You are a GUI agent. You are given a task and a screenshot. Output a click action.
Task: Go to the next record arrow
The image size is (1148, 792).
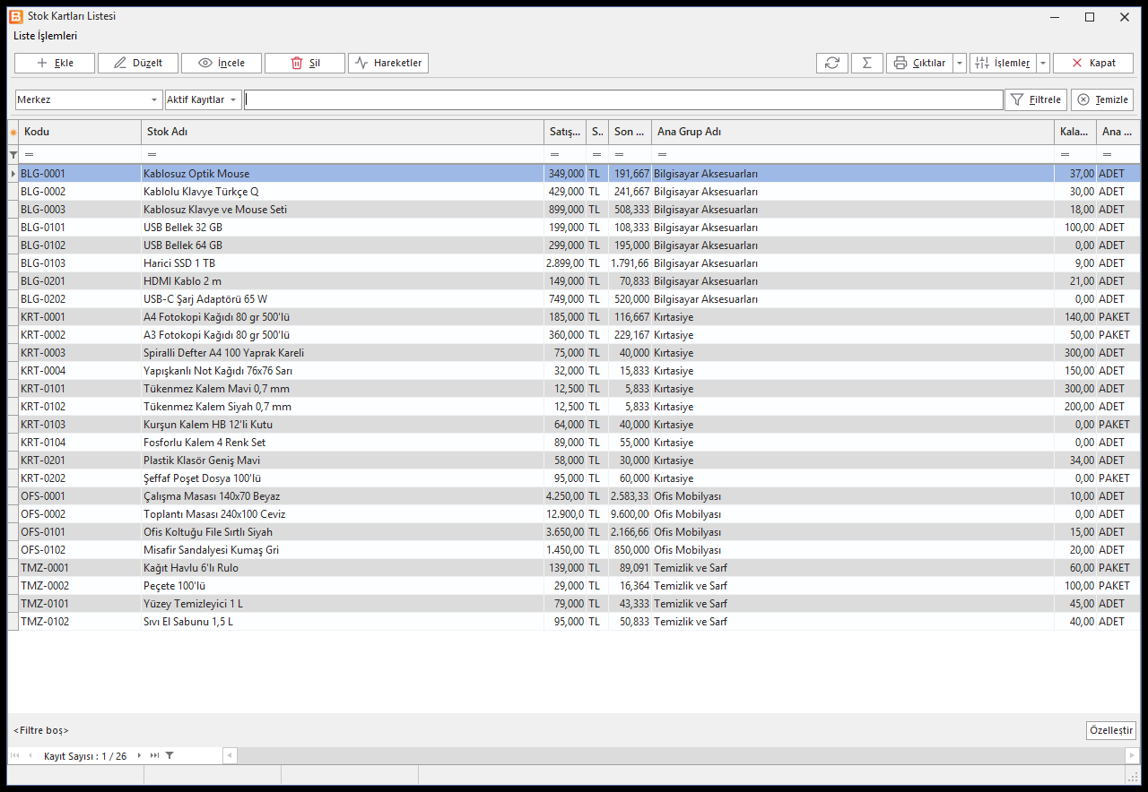click(139, 756)
